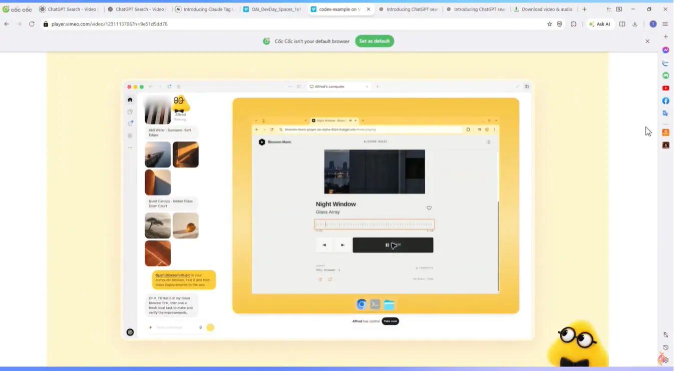Switch to the first 'ChatGPT Search - Video' tab

(x=69, y=9)
